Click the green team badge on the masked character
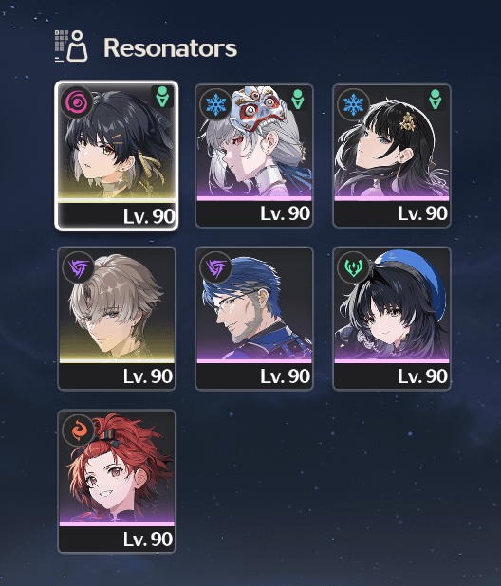This screenshot has width=501, height=586. [x=298, y=99]
